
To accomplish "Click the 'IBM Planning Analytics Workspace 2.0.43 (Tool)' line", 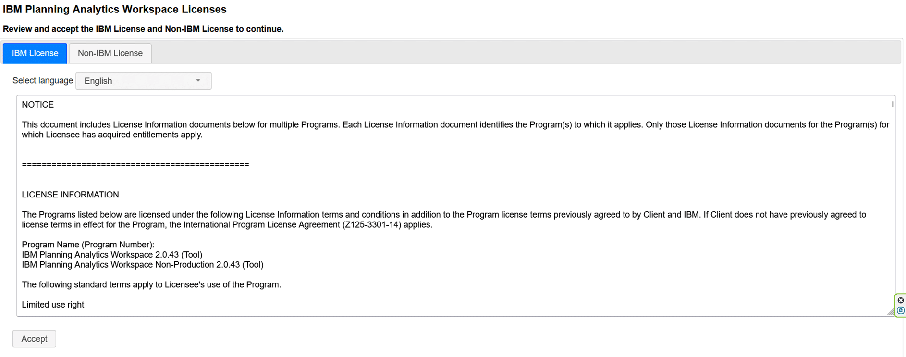I will click(x=112, y=255).
